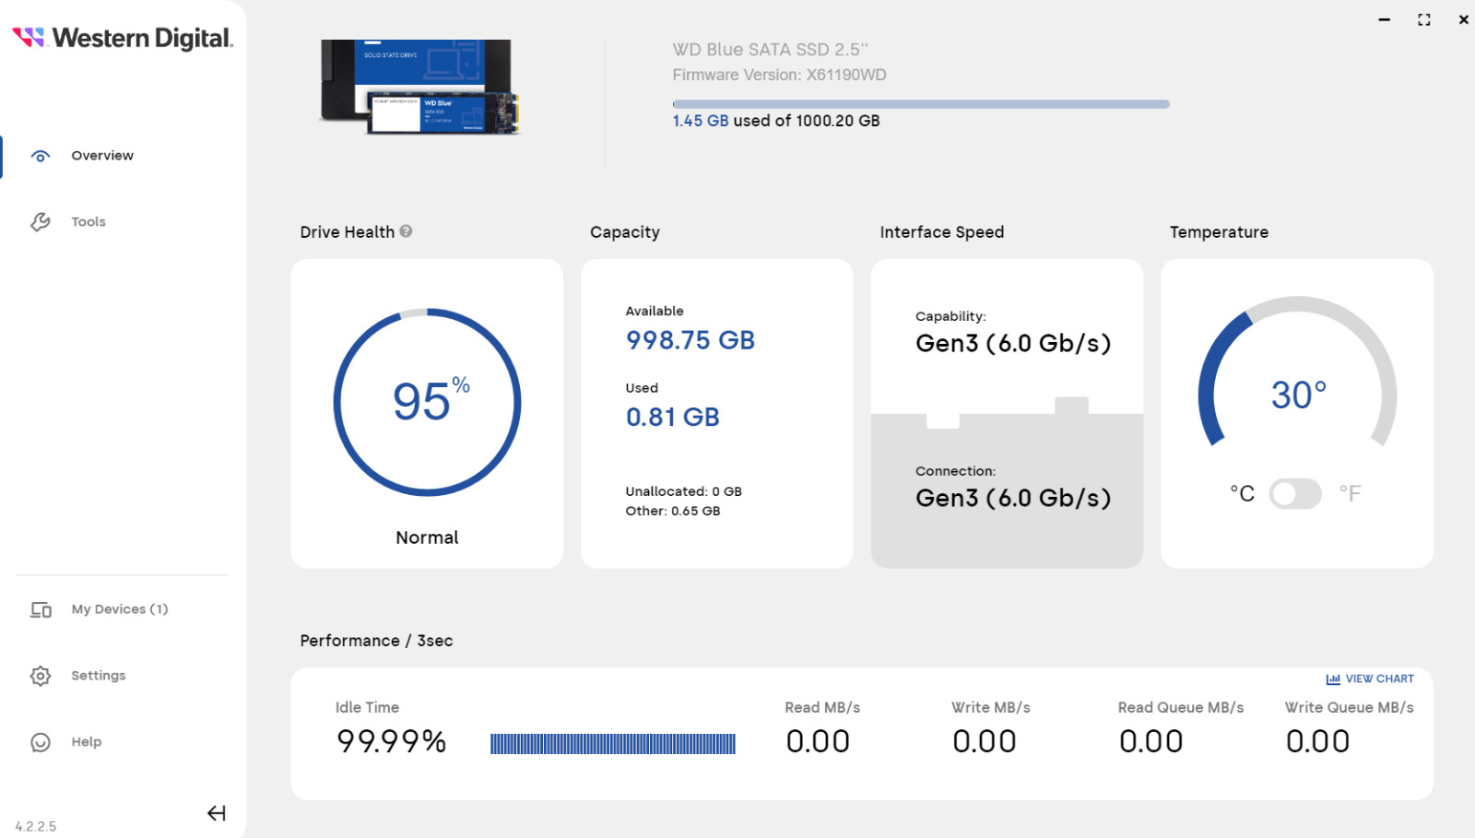Image resolution: width=1475 pixels, height=838 pixels.
Task: Click the Firmware Version X61190WD text
Action: pos(780,75)
